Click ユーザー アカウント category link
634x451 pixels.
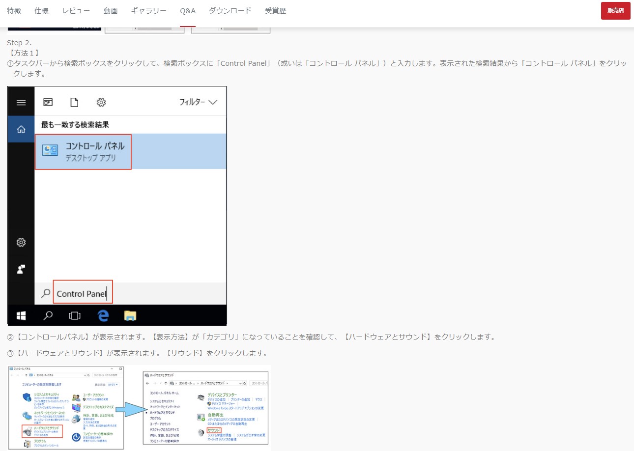tap(93, 395)
